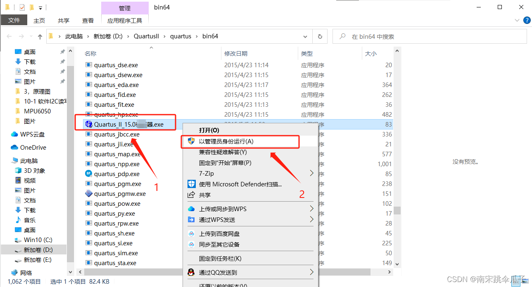
Task: Select quartus_jbcc.exe file name
Action: click(x=117, y=134)
